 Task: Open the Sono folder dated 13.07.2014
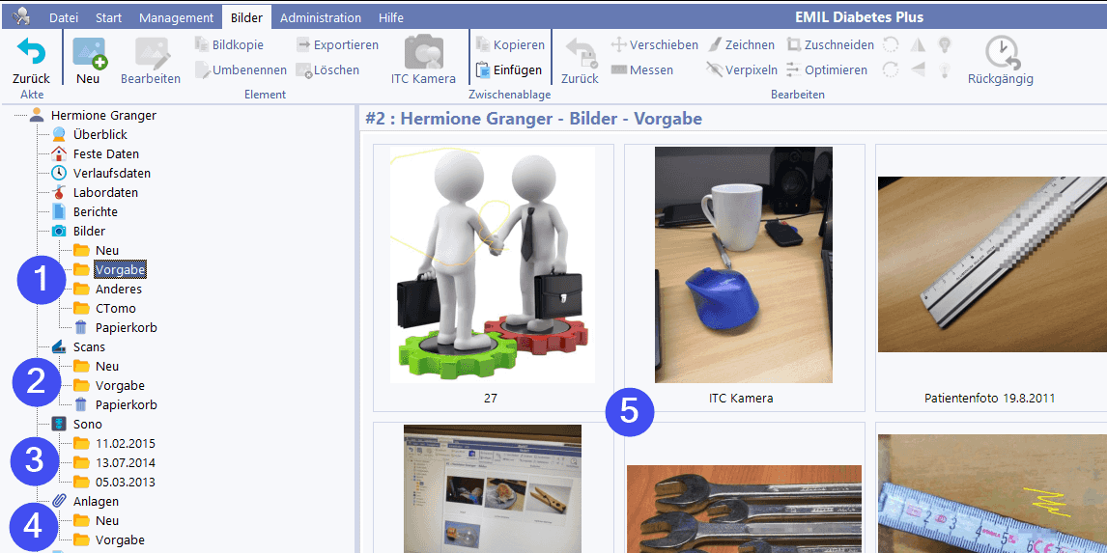pos(125,463)
